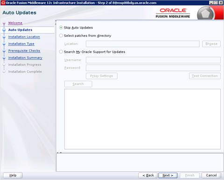The image size is (224, 180).
Task: Select Search My Oracle Support for Updates
Action: (x=61, y=52)
